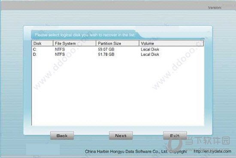Click the Exit button

click(x=175, y=136)
